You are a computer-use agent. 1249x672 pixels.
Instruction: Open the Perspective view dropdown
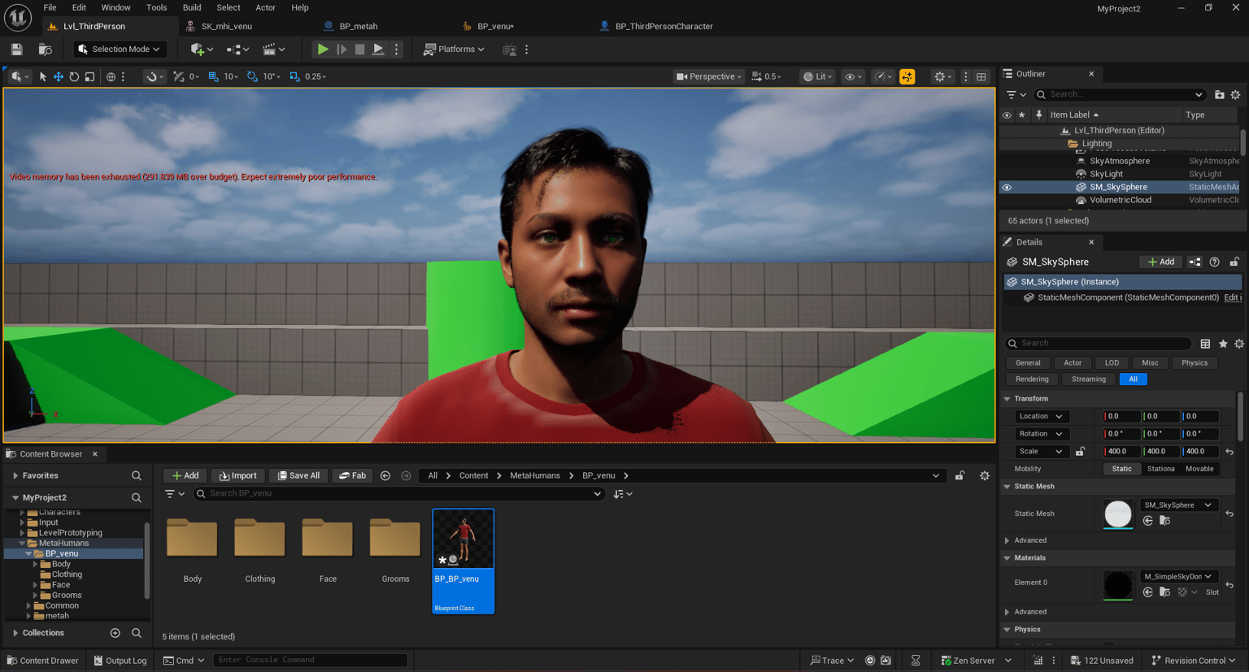[x=709, y=76]
